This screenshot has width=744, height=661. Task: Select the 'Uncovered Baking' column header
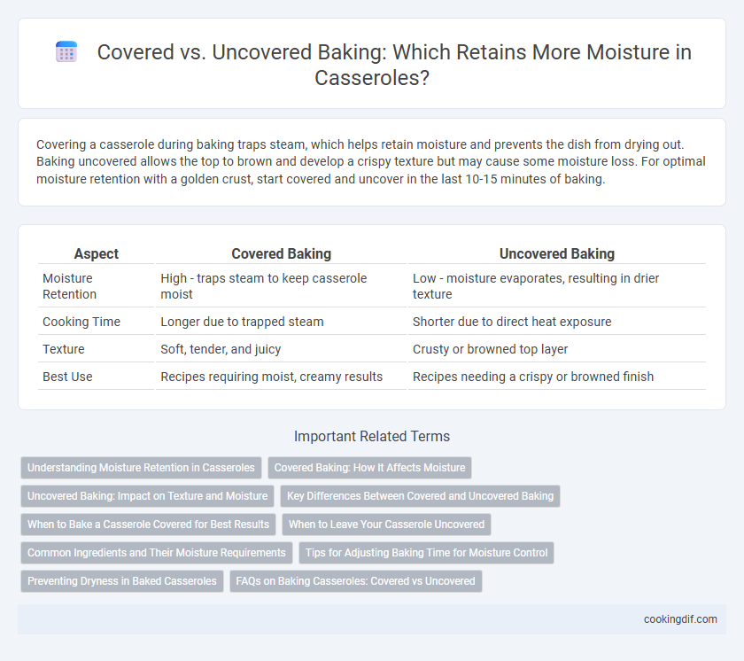tap(557, 254)
